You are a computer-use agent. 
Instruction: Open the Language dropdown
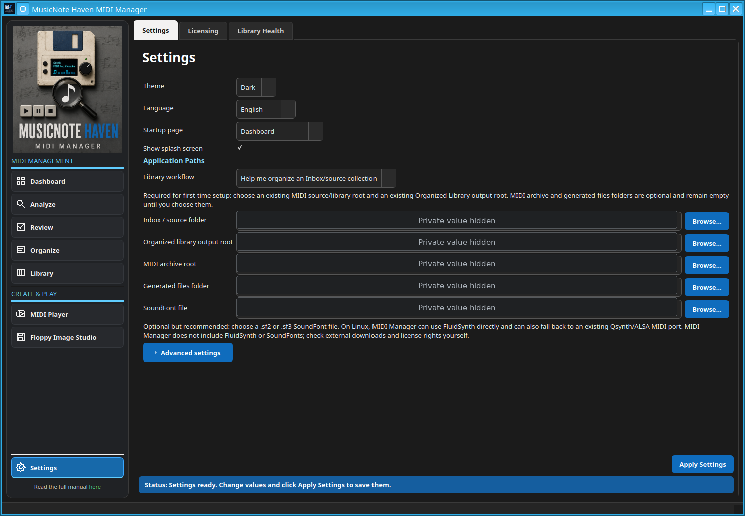266,109
